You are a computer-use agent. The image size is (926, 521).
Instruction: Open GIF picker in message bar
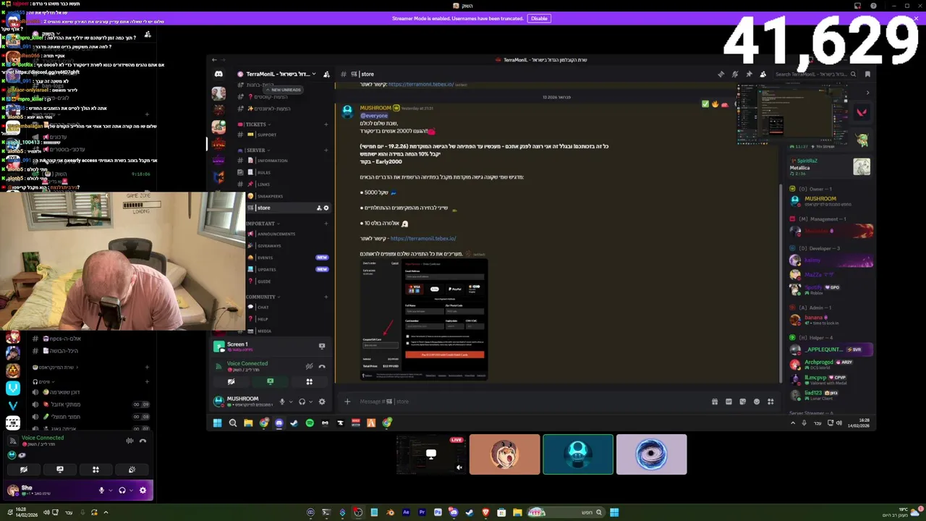pyautogui.click(x=729, y=402)
